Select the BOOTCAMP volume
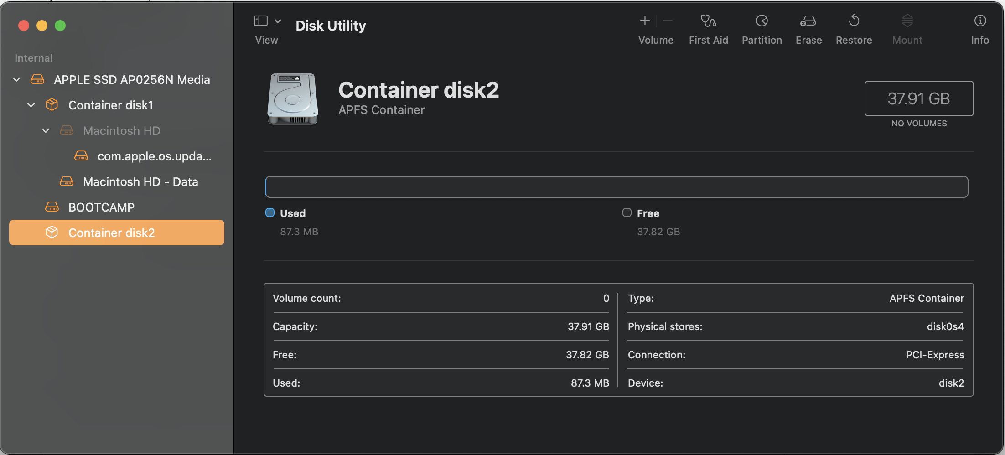 [x=101, y=207]
